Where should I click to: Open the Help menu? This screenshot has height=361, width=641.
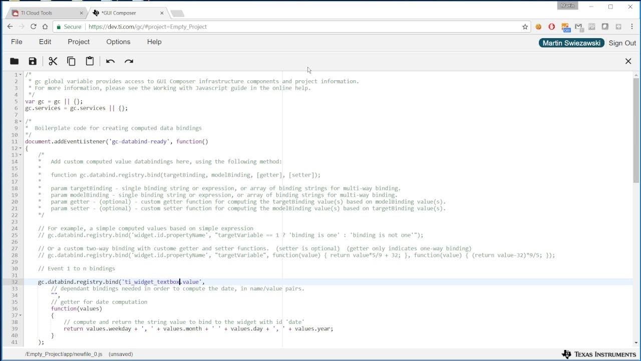point(154,42)
